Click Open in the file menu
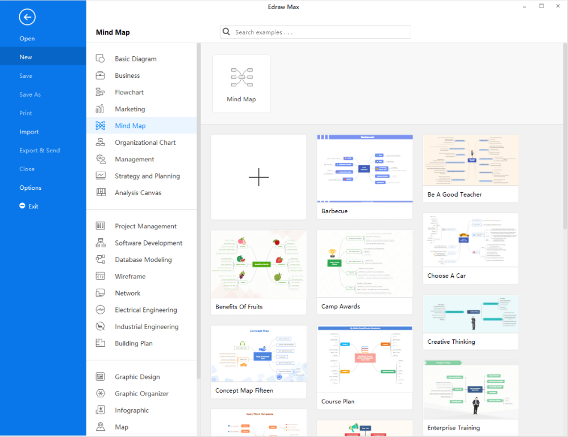Viewport: 568px width, 437px height. (x=27, y=39)
